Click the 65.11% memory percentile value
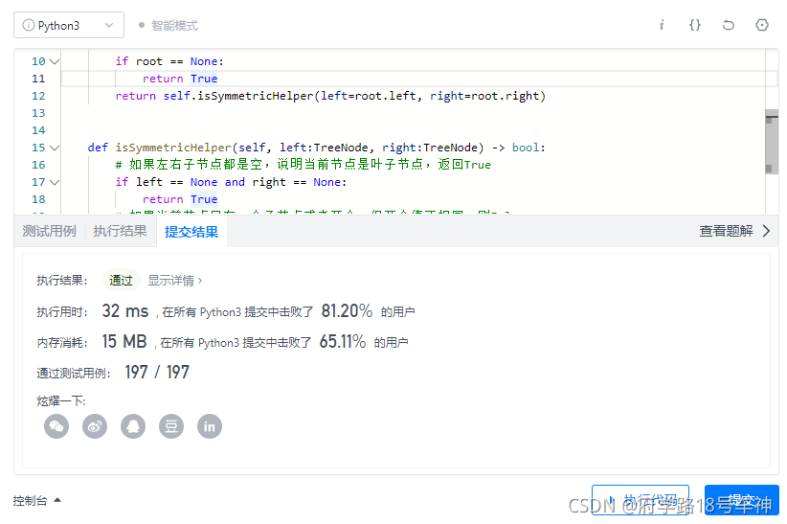The width and height of the screenshot is (787, 524). 343,342
